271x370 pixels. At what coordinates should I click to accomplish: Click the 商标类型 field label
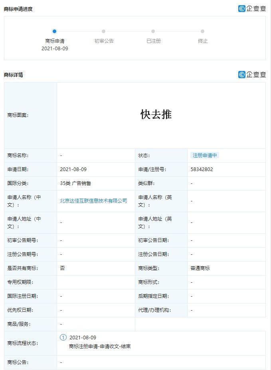tap(149, 268)
